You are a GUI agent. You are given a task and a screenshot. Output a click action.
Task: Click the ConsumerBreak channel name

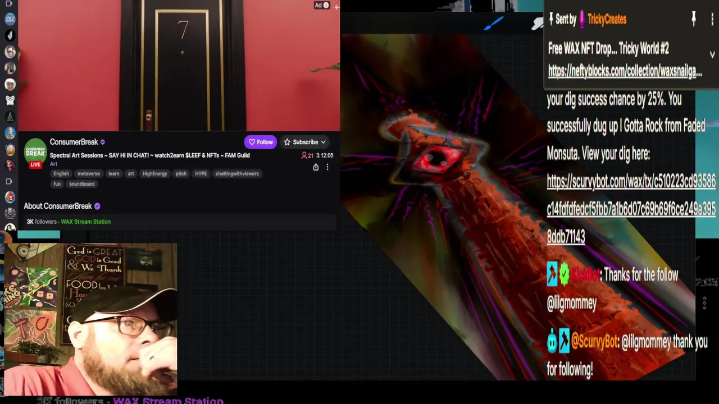(74, 142)
